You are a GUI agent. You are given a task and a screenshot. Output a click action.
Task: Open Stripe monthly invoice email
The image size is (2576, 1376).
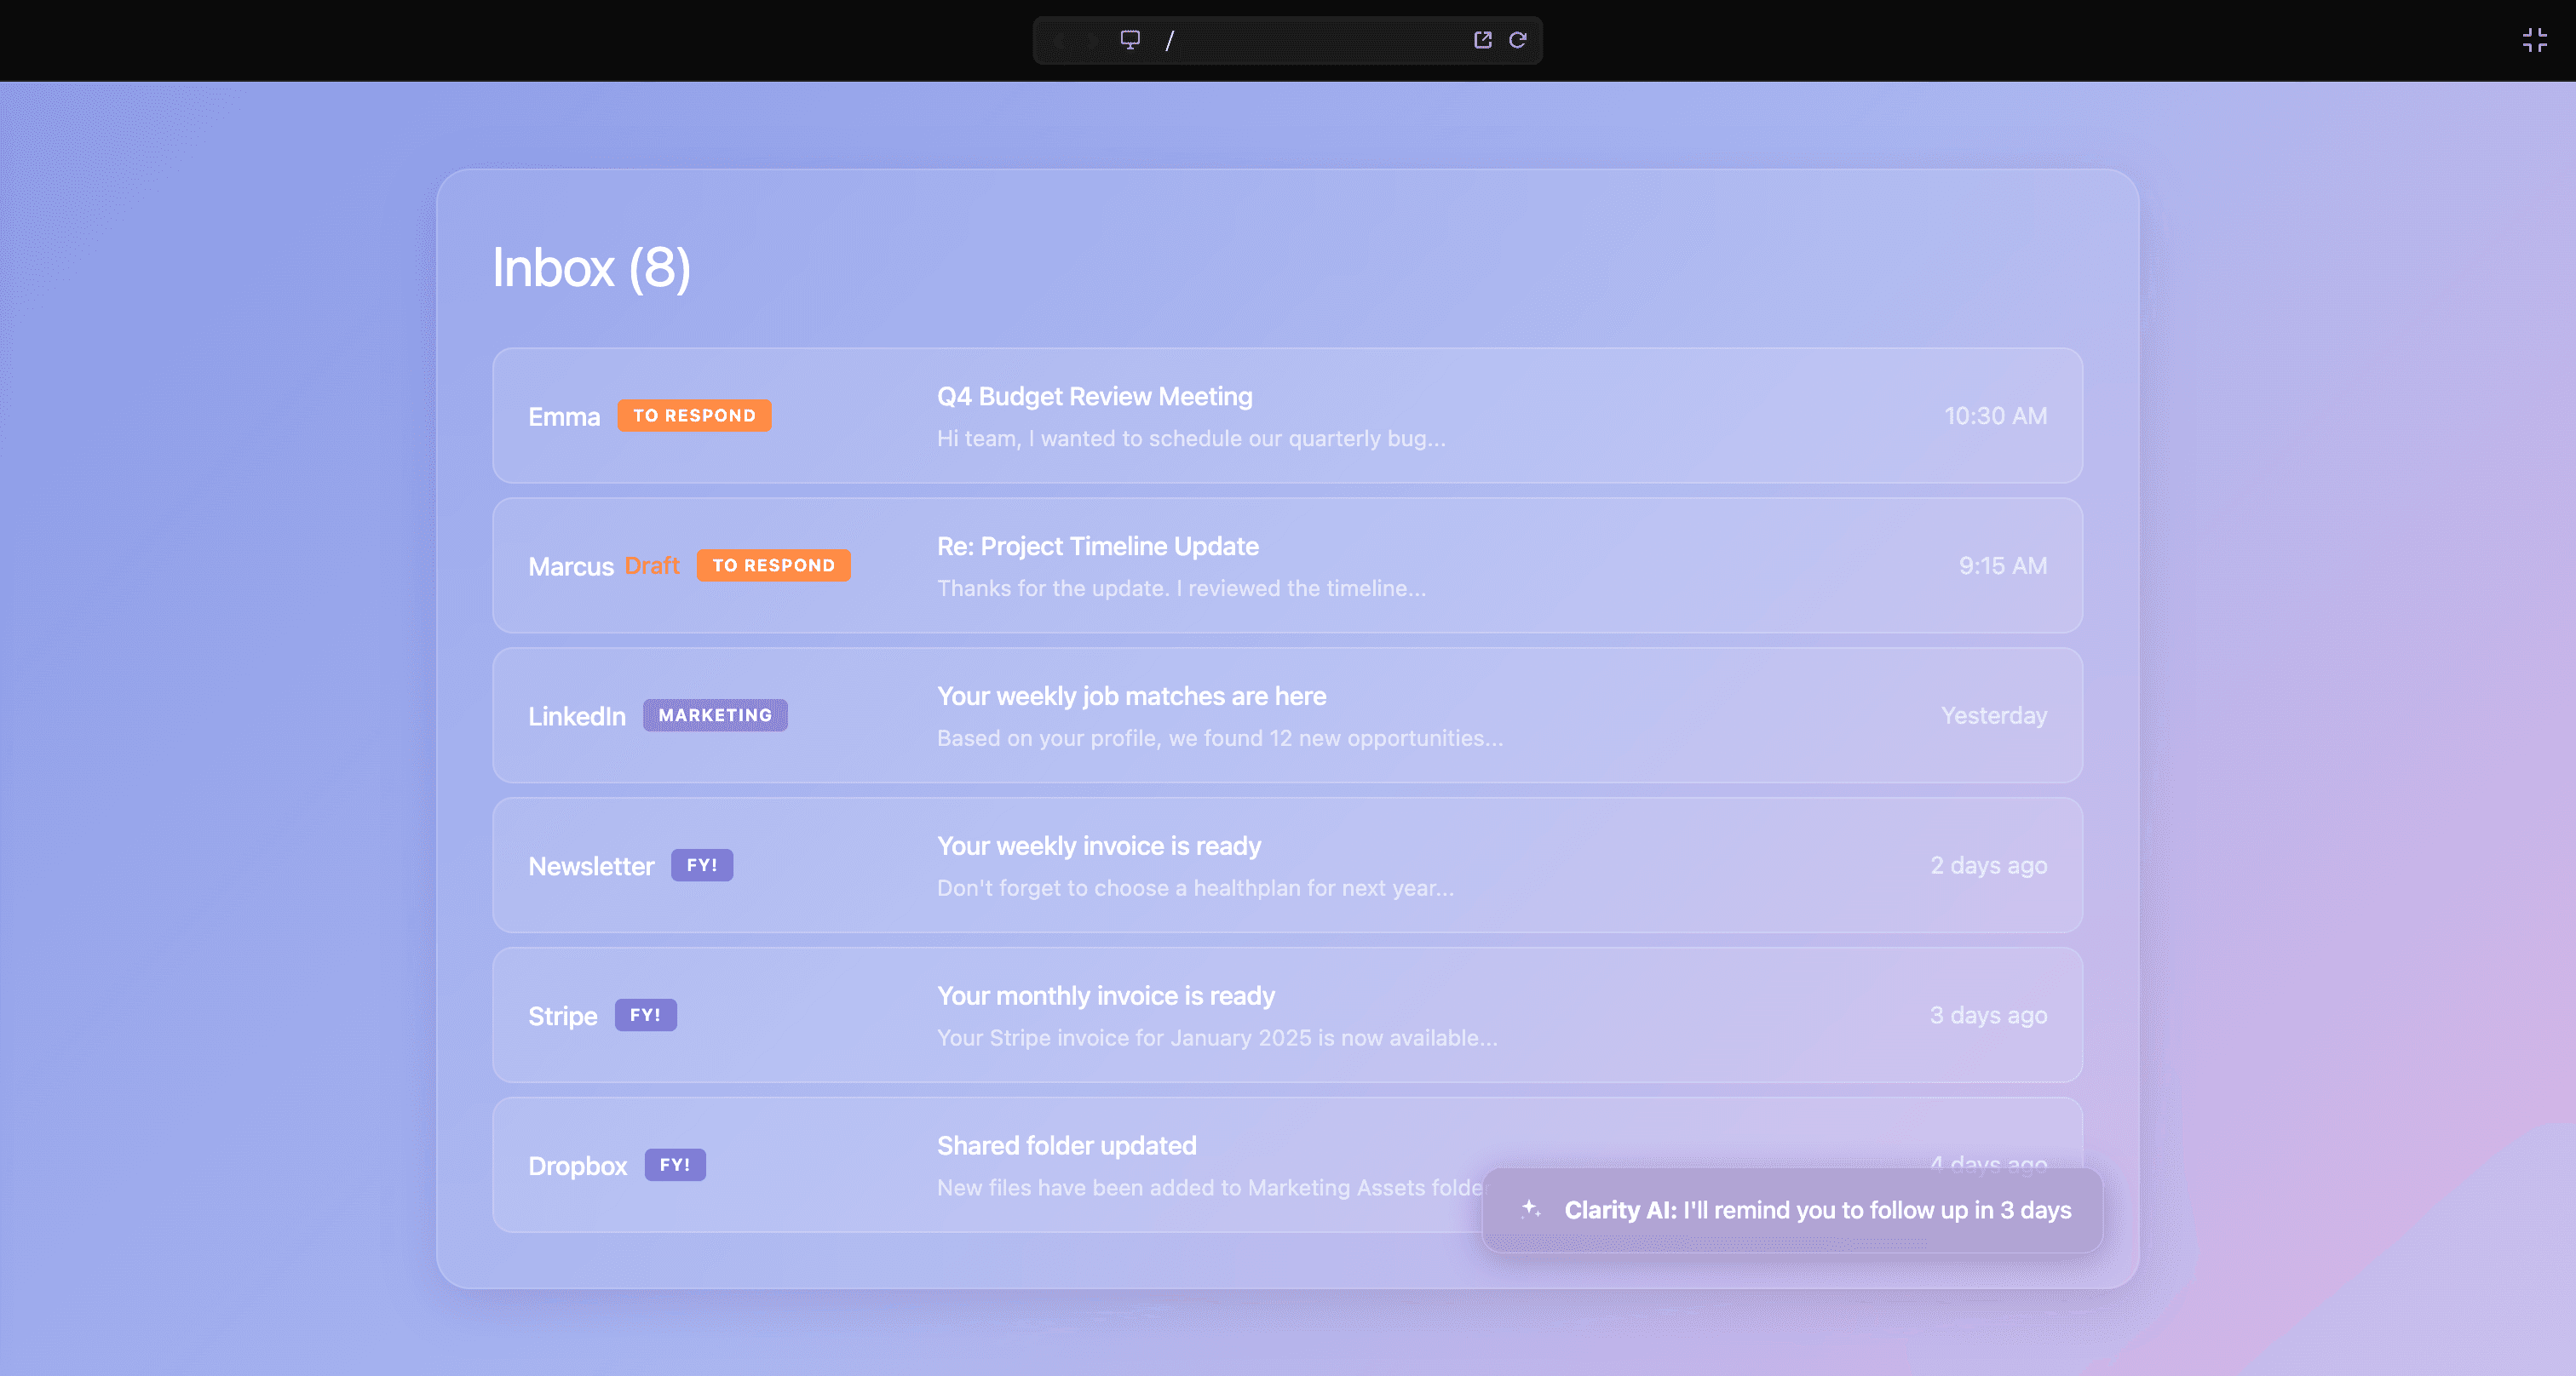point(1105,996)
